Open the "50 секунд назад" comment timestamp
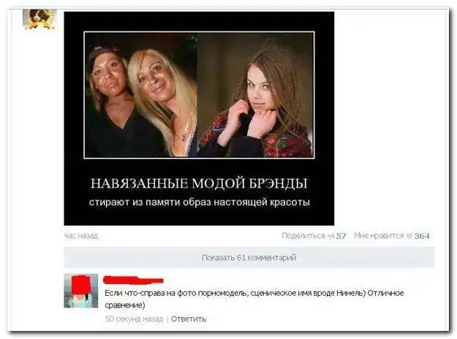Viewport: 457px width, 339px height. [x=134, y=319]
